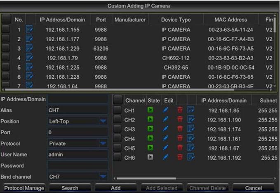Open the network settings icon for CH5
The height and width of the screenshot is (194, 280).
click(x=191, y=147)
